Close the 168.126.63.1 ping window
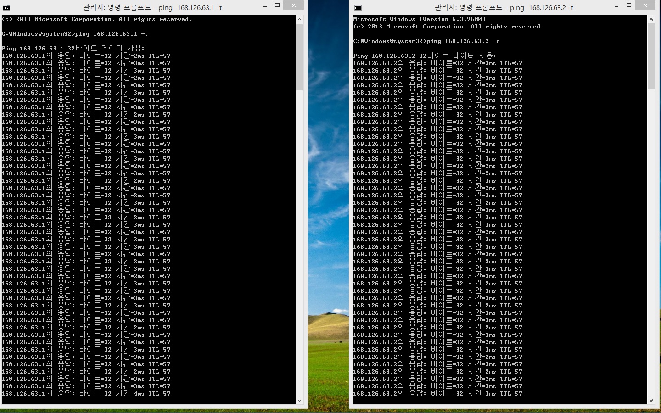 [293, 5]
